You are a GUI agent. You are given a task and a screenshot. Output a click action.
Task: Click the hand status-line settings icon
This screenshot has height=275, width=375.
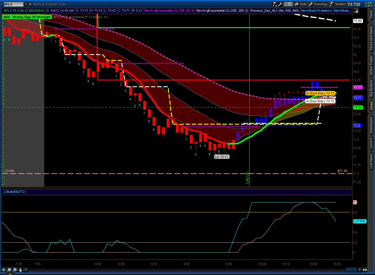[356, 11]
